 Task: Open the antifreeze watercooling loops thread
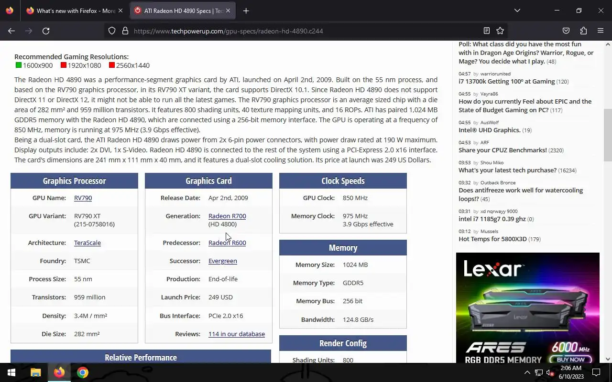pos(521,194)
